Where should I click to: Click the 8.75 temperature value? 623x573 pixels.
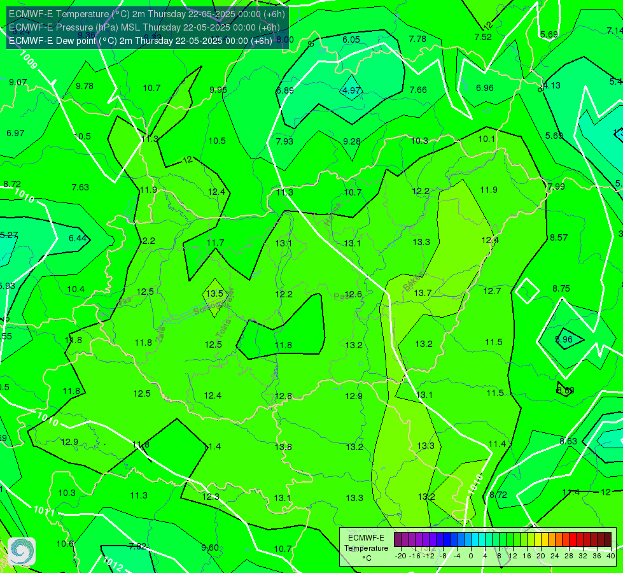pyautogui.click(x=561, y=288)
